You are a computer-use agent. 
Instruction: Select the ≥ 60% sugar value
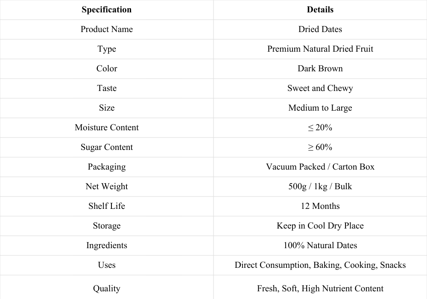pos(320,147)
